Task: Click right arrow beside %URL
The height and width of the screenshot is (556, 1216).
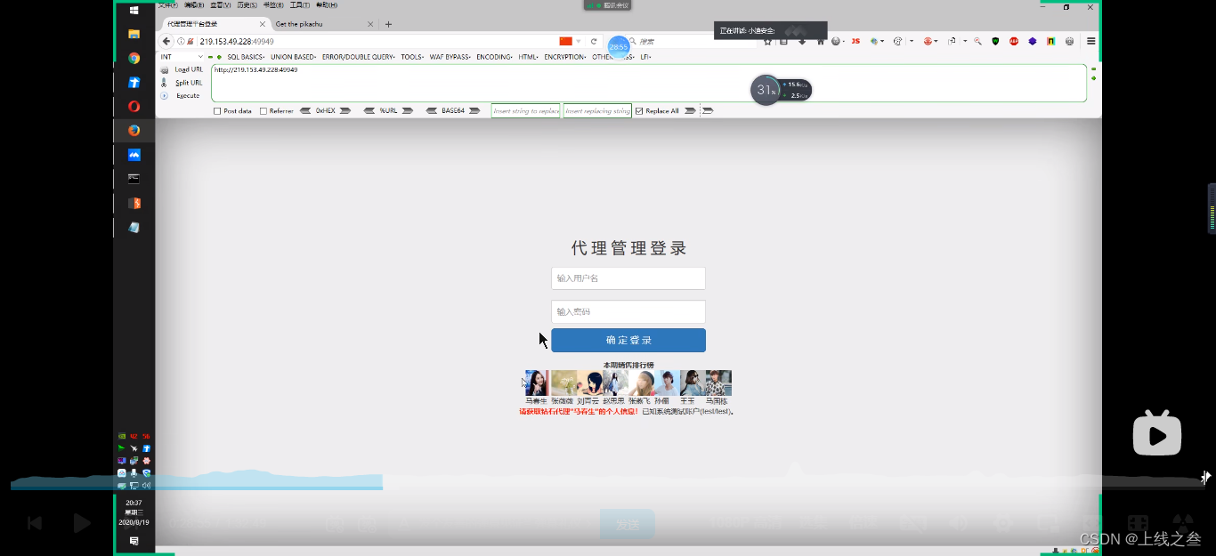Action: [x=408, y=111]
